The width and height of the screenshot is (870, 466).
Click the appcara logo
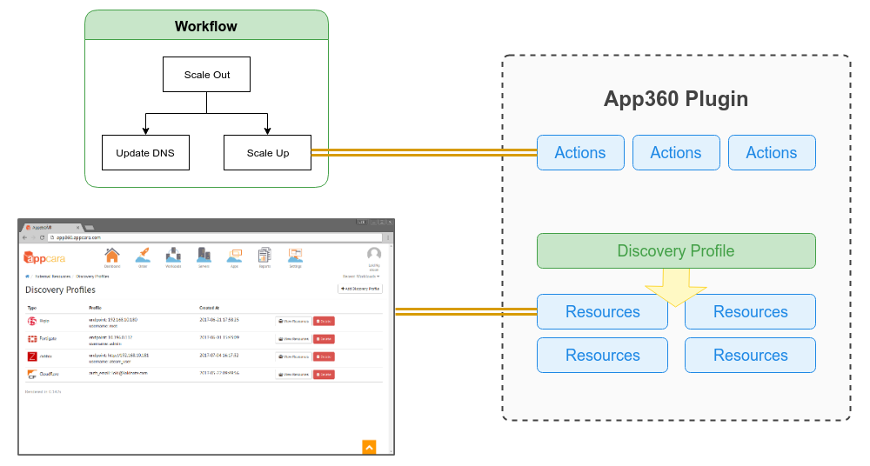point(45,258)
